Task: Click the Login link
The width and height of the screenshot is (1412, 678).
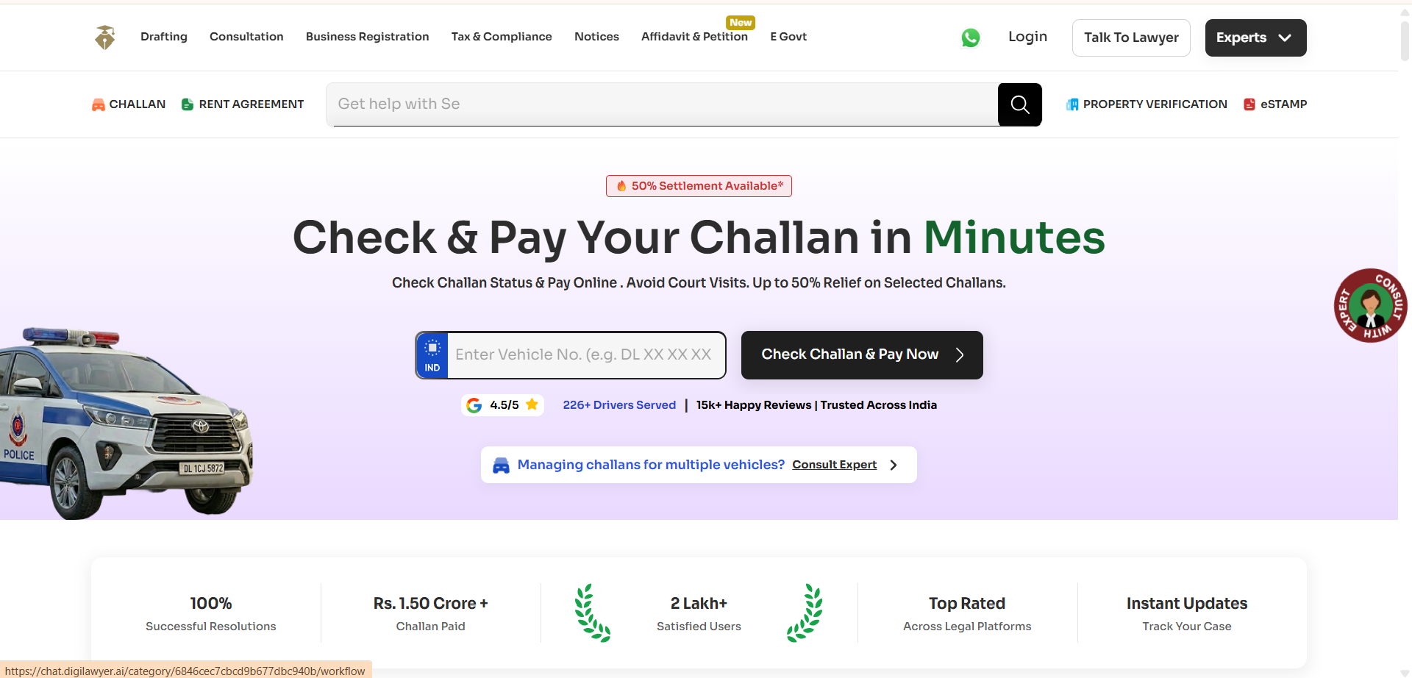Action: (x=1027, y=37)
